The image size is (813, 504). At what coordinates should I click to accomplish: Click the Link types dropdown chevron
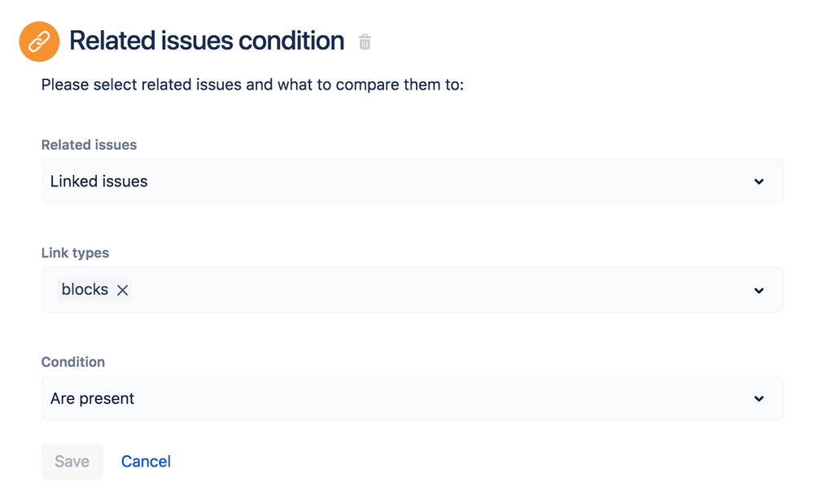coord(758,291)
